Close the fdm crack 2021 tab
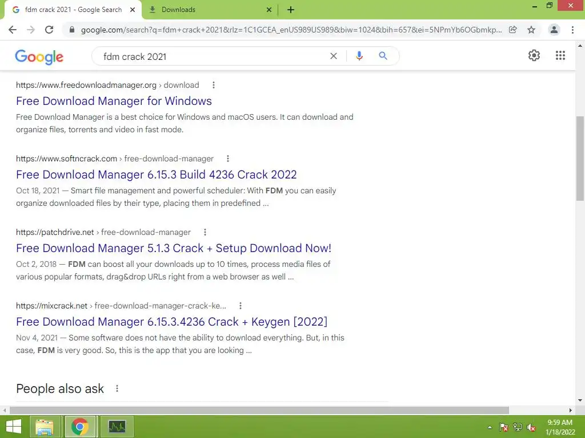585x438 pixels. point(133,10)
